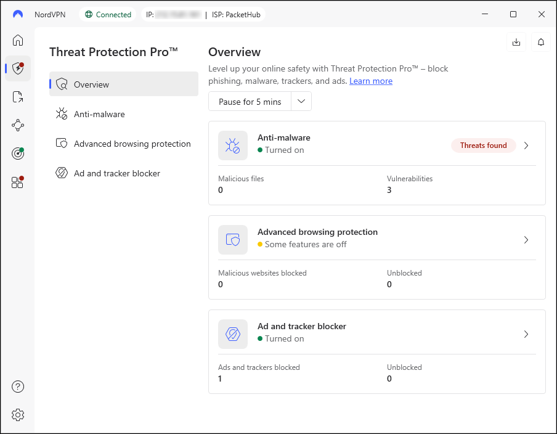Click the Threat Protection shield sidebar icon

coord(18,68)
